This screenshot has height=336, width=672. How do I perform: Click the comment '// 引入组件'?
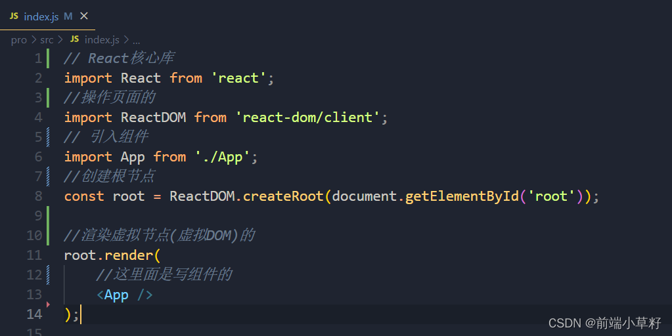point(106,137)
